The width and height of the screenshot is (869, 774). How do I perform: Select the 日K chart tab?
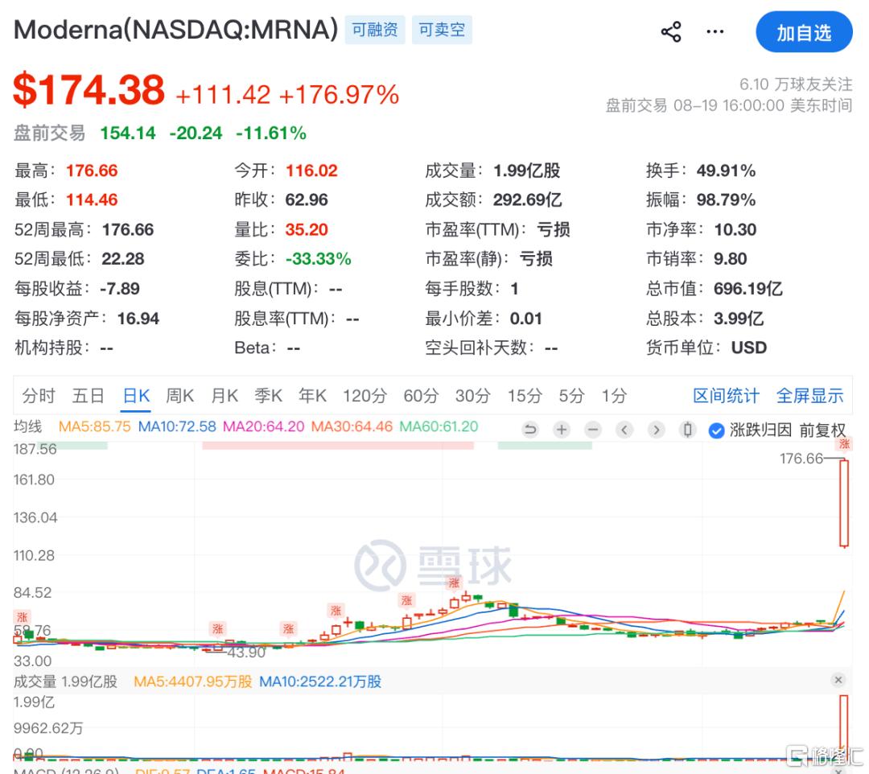(x=136, y=396)
